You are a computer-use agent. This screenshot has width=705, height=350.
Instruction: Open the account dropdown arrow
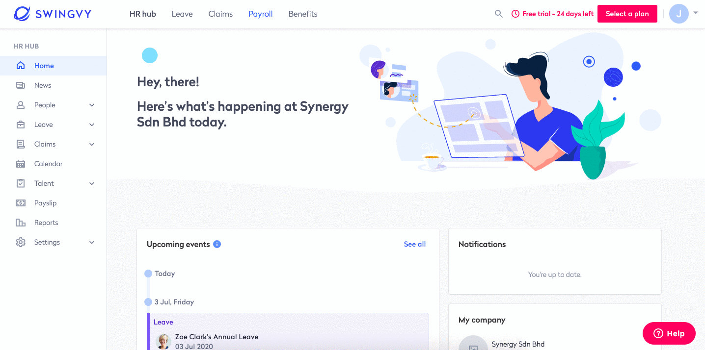coord(696,13)
